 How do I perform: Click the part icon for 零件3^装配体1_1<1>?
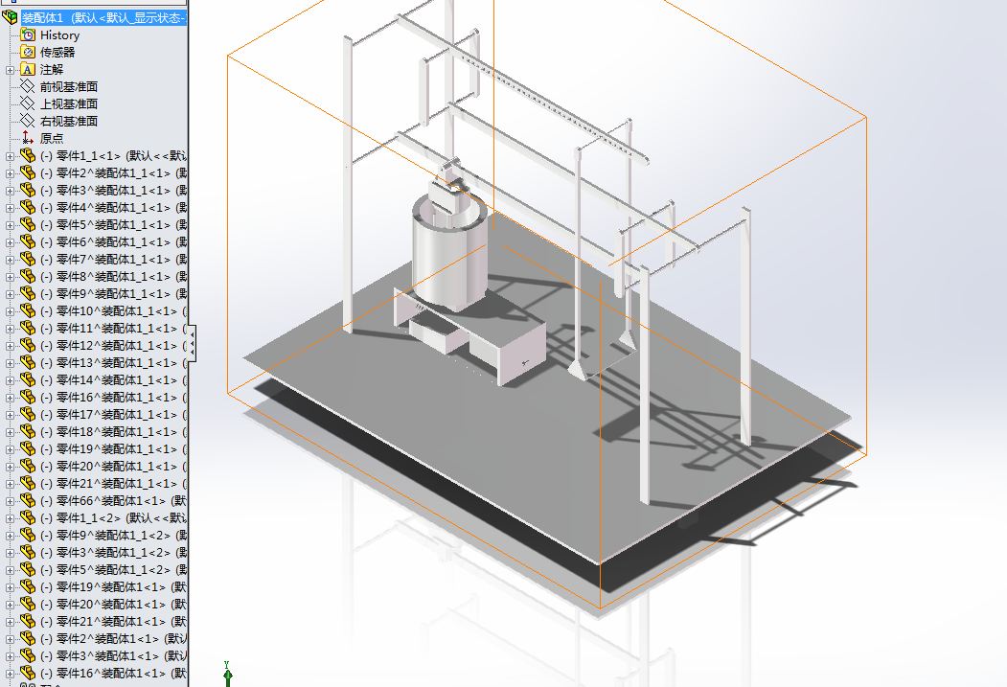tap(28, 190)
